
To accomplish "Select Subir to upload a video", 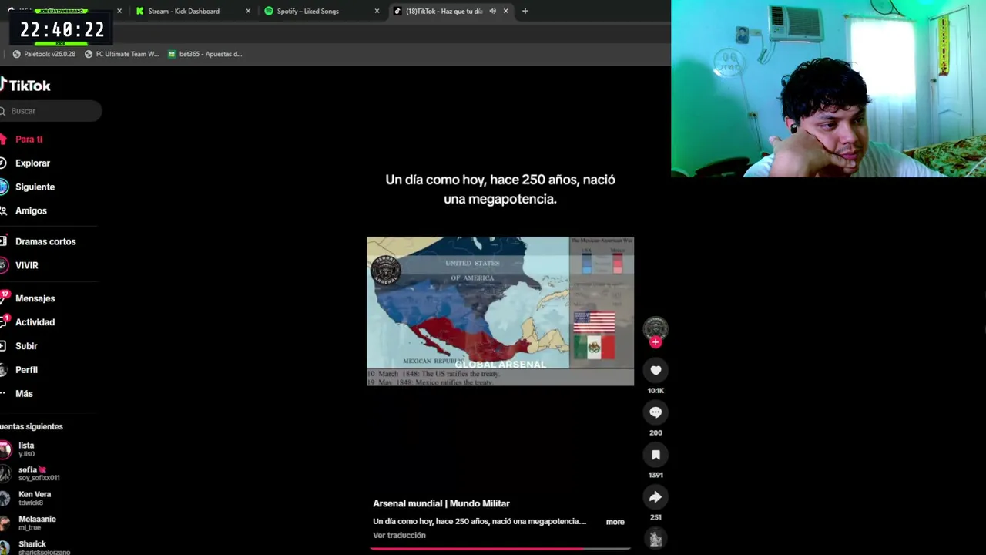I will pos(26,346).
